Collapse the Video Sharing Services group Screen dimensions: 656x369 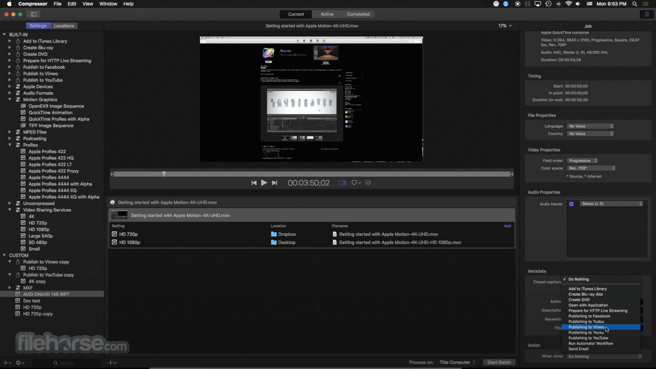10,210
